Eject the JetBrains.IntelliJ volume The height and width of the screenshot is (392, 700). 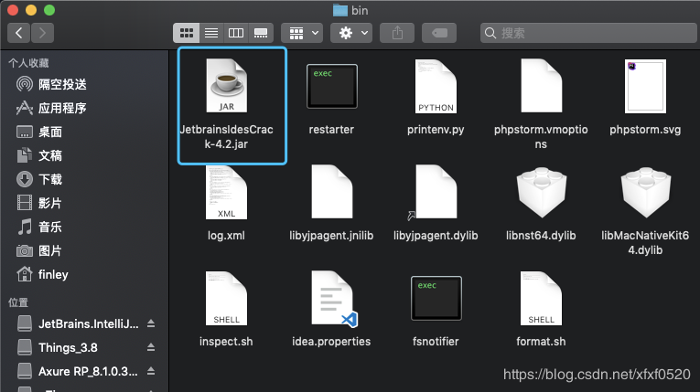151,323
